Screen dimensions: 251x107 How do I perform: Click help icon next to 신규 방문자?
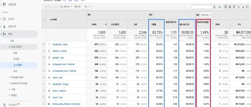(x=121, y=24)
